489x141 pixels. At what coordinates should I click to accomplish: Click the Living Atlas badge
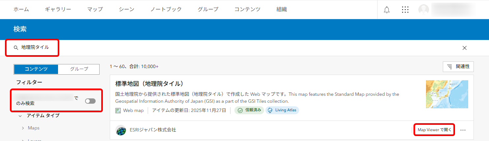point(282,110)
